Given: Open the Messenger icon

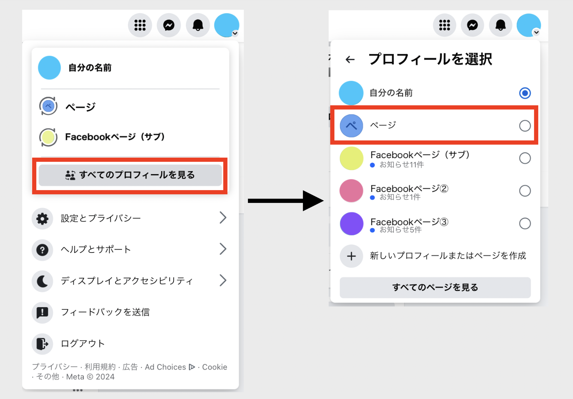Looking at the screenshot, I should pos(169,25).
